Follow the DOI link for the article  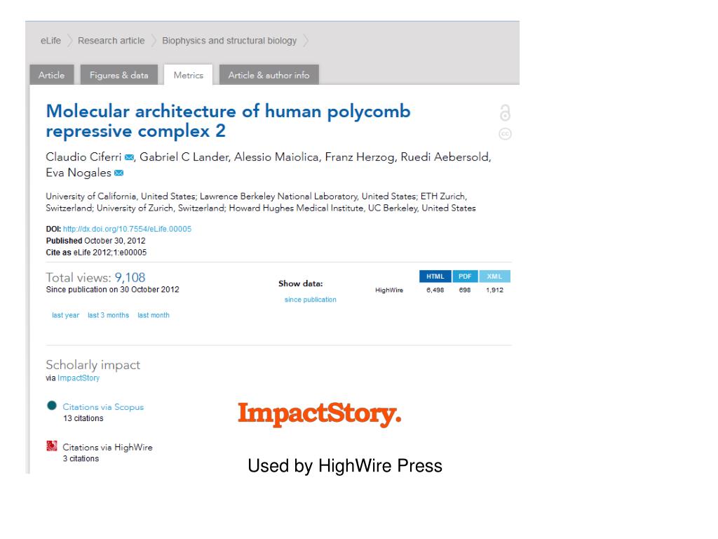tap(128, 229)
